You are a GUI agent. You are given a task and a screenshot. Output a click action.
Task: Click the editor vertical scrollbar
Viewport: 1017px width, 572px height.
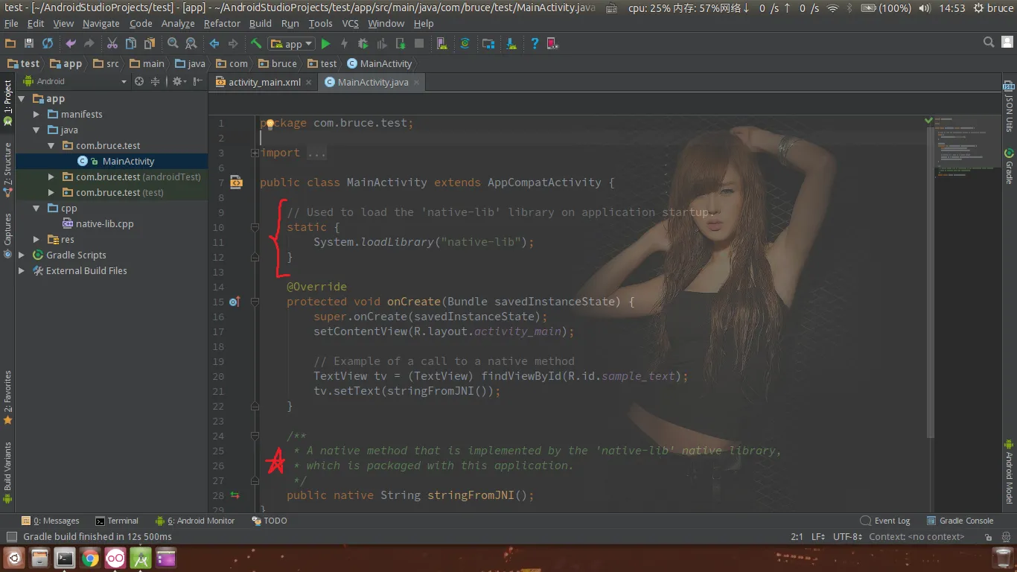click(x=931, y=282)
